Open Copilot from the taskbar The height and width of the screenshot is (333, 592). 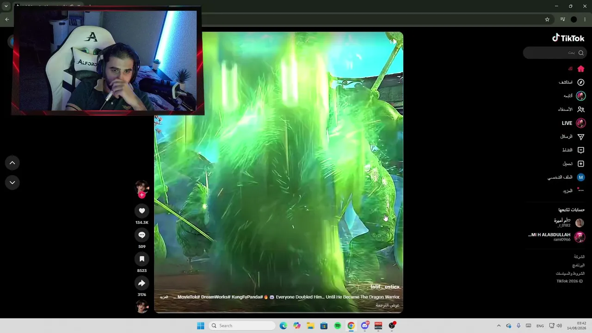[297, 326]
